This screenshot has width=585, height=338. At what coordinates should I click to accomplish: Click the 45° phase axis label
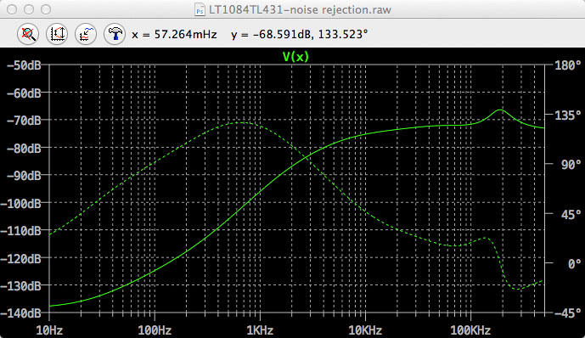click(571, 215)
